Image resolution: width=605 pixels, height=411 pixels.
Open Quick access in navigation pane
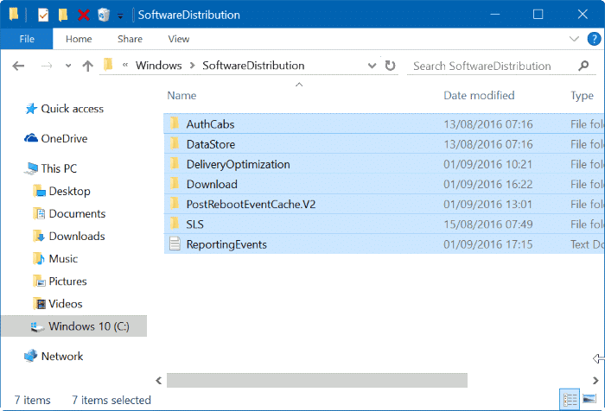[x=65, y=109]
